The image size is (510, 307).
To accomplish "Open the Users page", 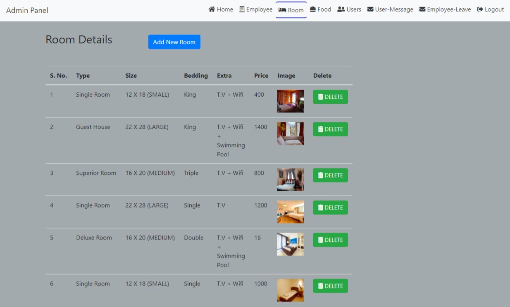I will click(x=349, y=9).
